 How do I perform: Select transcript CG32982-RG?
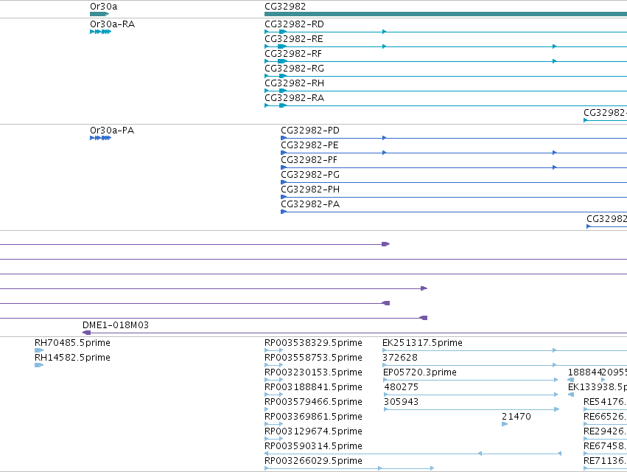click(294, 69)
